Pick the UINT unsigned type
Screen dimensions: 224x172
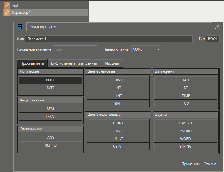(118, 131)
